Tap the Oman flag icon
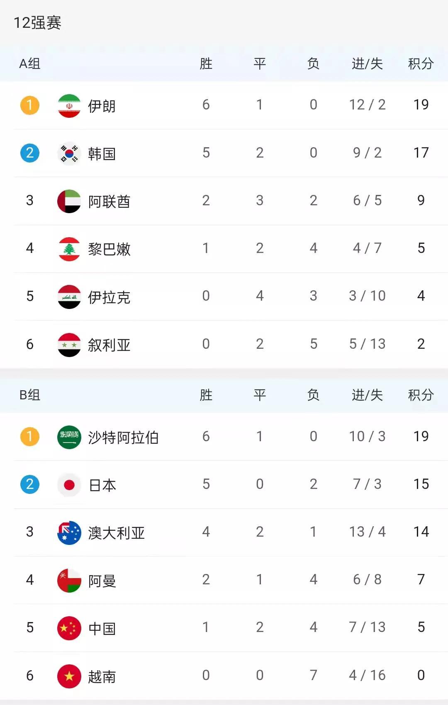This screenshot has height=705, width=448. point(69,580)
